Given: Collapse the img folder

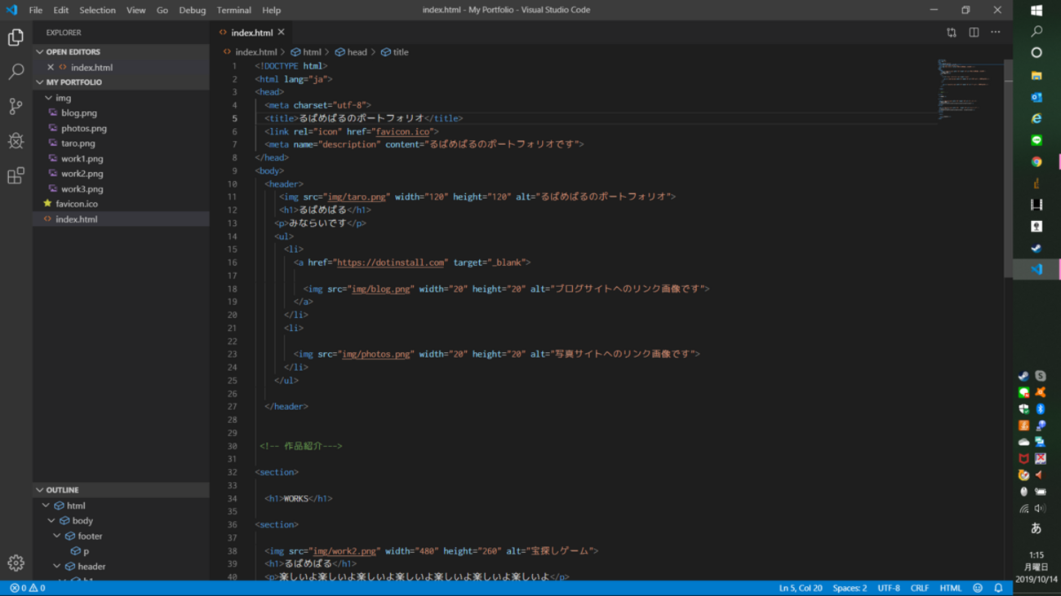Looking at the screenshot, I should pos(49,98).
